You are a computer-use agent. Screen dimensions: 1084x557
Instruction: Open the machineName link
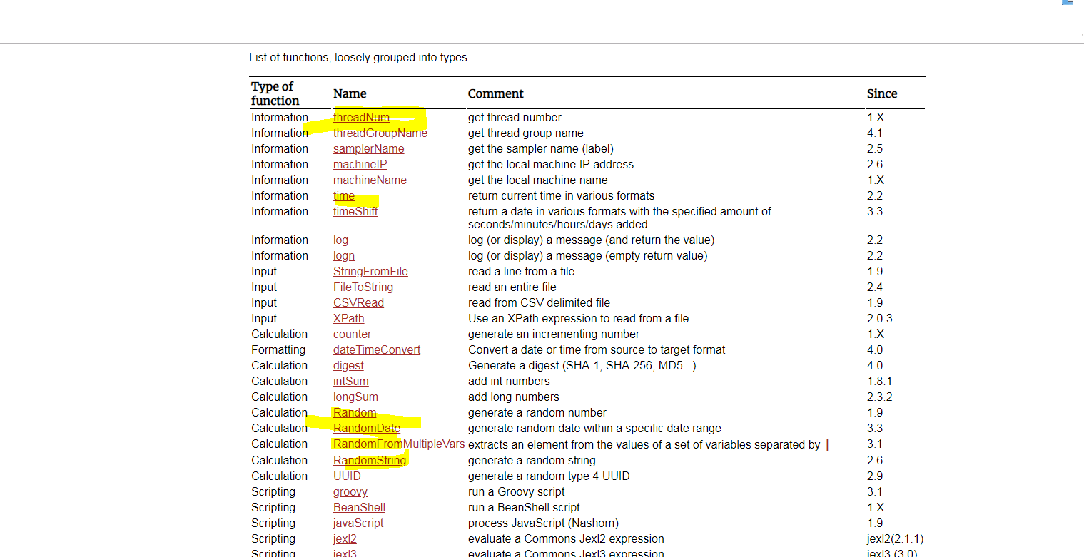[370, 180]
